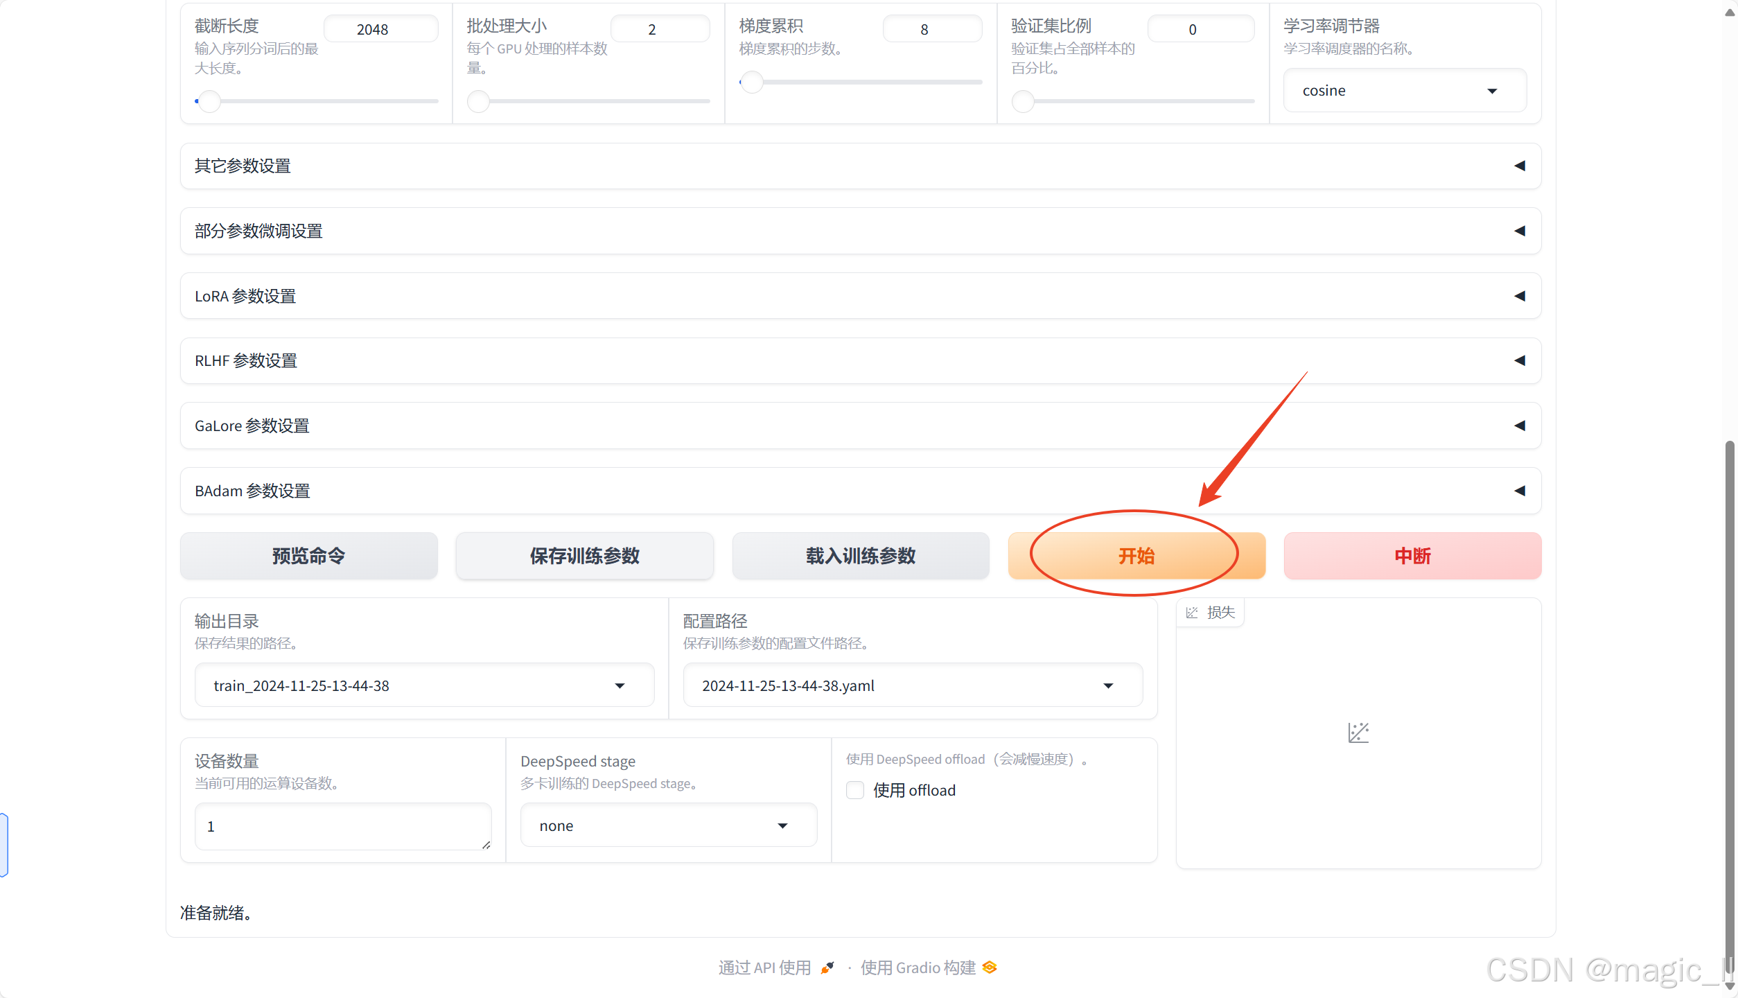The image size is (1738, 998).
Task: Click the 开始 start training button
Action: coord(1136,556)
